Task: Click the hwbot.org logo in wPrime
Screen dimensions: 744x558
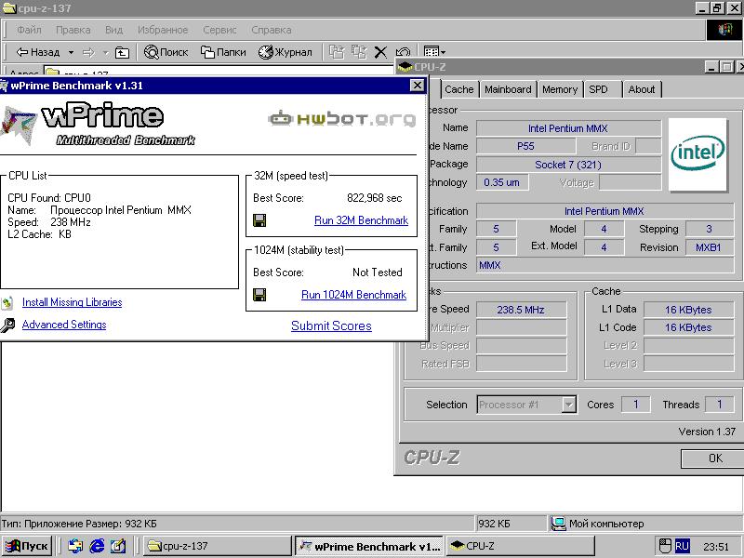Action: tap(342, 119)
